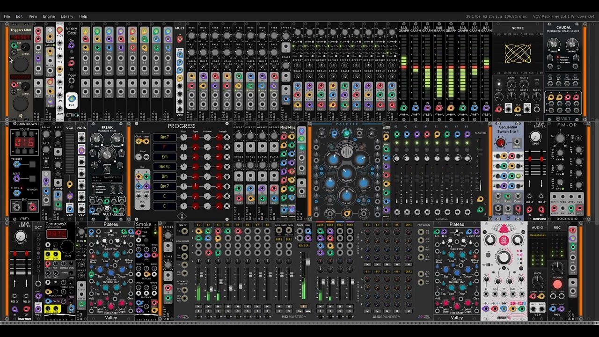Viewport: 599px width, 337px height.
Task: Click the NOIS module WHIT output
Action: tap(81, 139)
